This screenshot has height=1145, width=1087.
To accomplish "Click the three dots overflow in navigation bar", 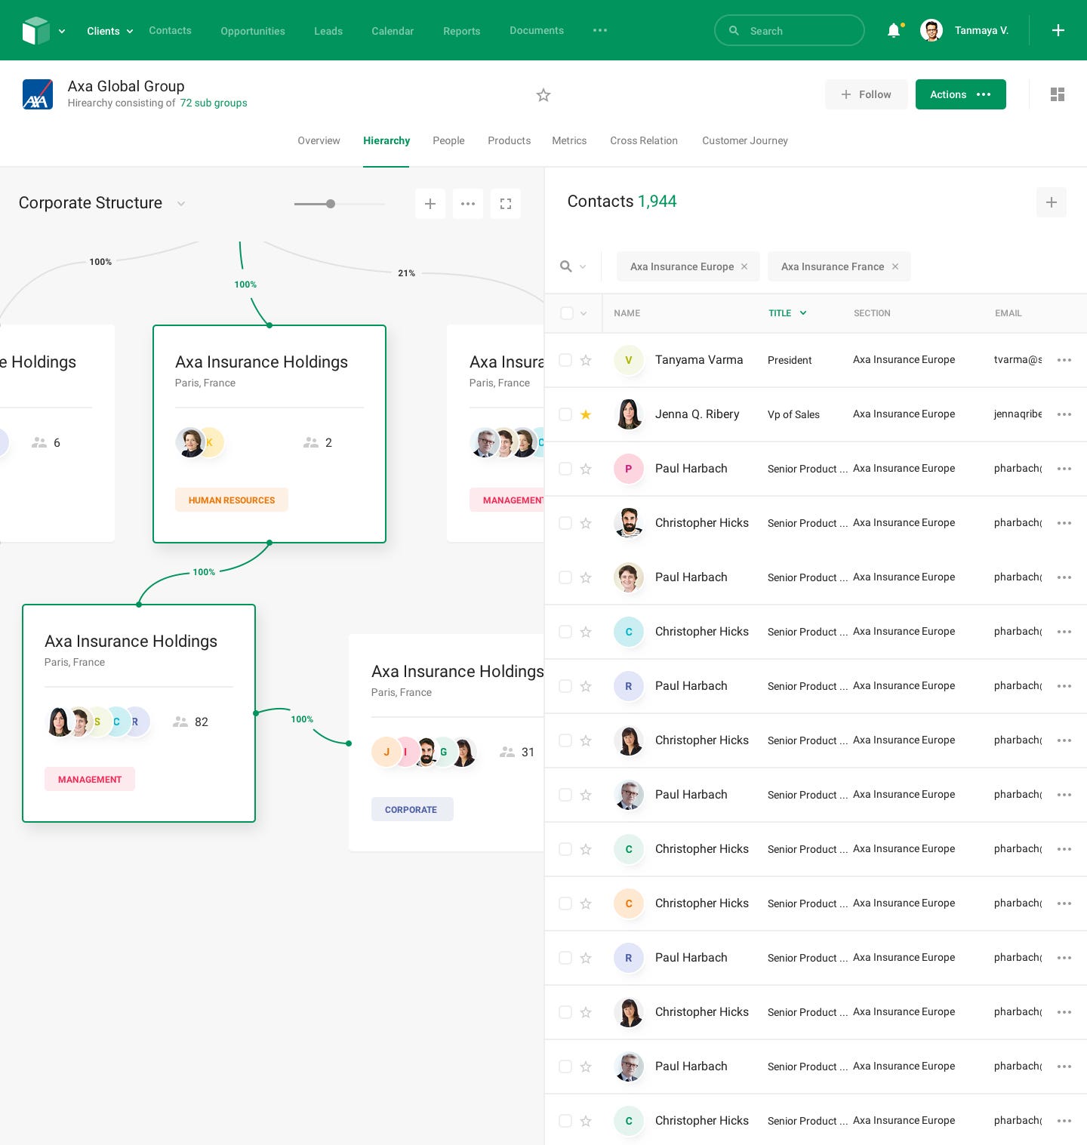I will coord(600,30).
